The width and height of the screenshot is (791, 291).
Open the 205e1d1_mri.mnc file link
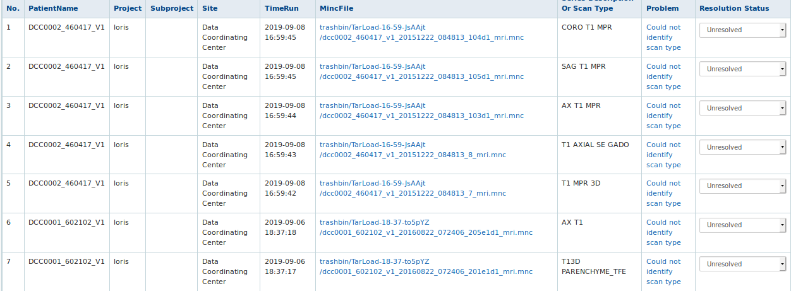click(x=426, y=228)
